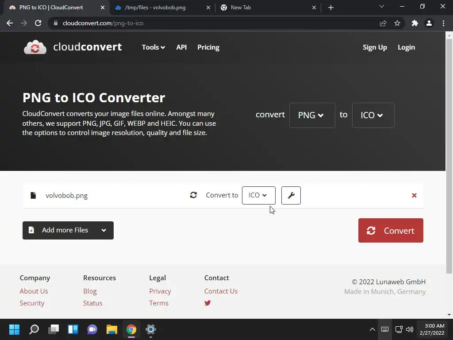Click the Login link
This screenshot has height=340, width=453.
(406, 47)
